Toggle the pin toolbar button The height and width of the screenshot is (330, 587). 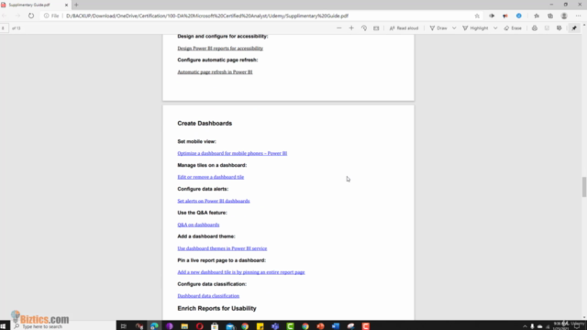click(574, 28)
